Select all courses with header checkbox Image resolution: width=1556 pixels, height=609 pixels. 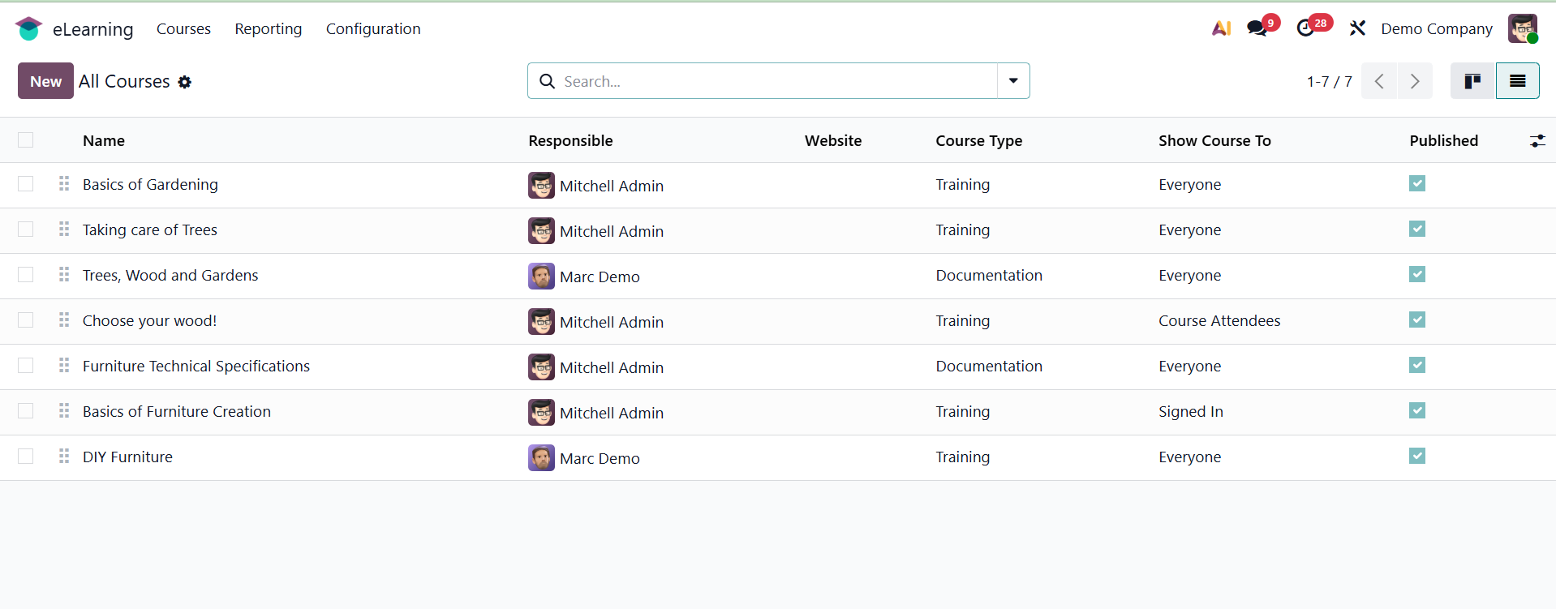tap(26, 140)
